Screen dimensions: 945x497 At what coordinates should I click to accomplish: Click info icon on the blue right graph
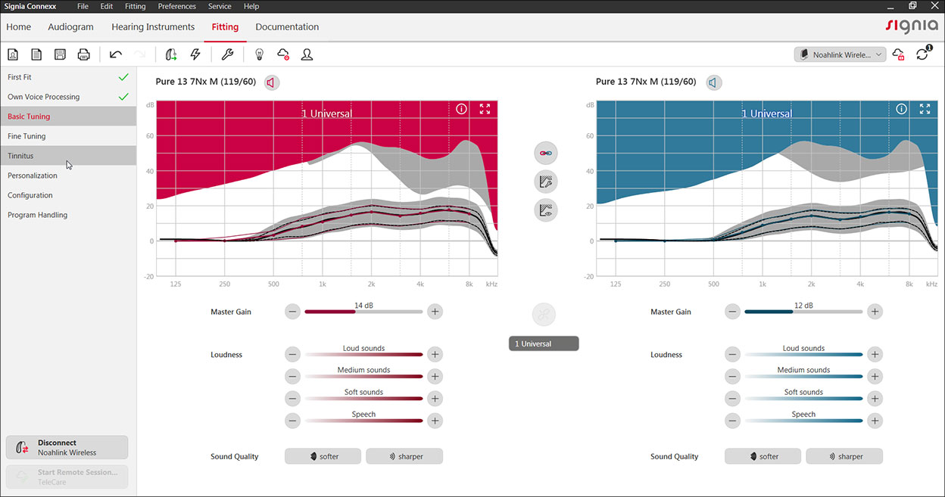click(x=901, y=109)
